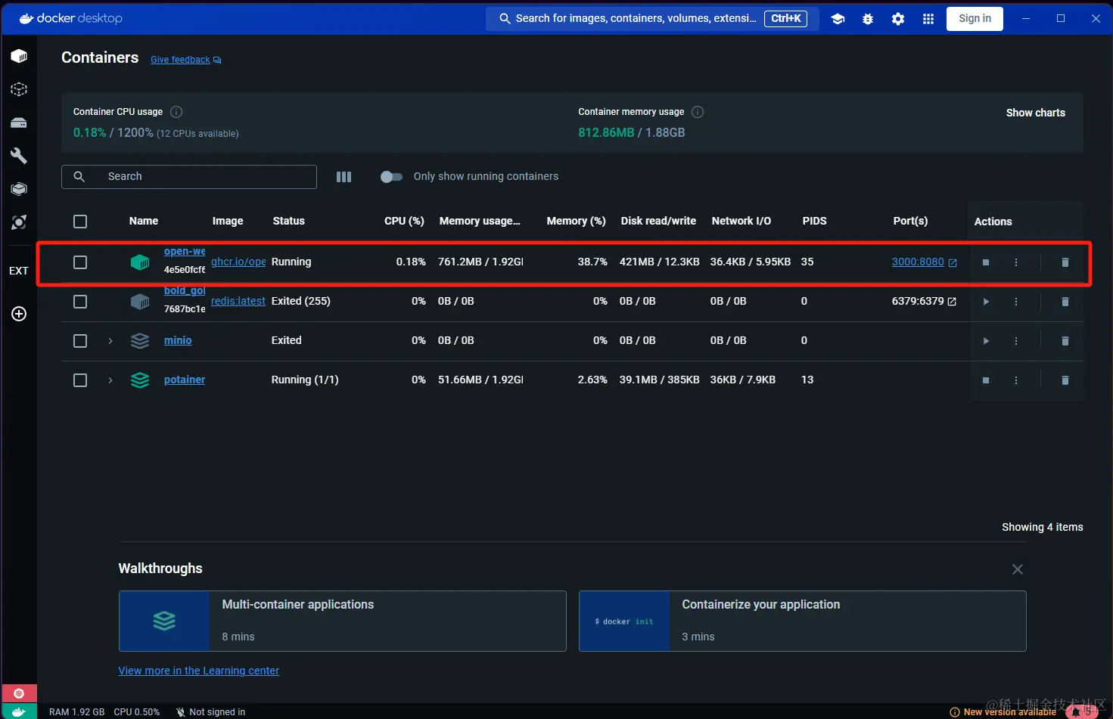Add an extension using the plus icon
Viewport: 1113px width, 719px height.
pos(19,314)
